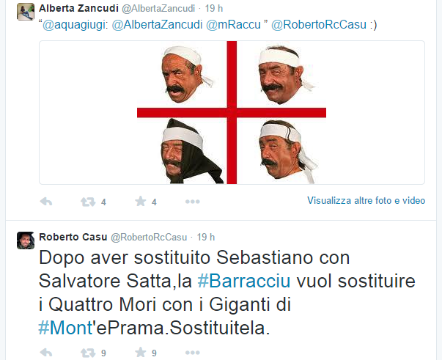Viewport: 442px width, 360px height.
Task: Retweet Roberto Casu's tweet
Action: click(x=88, y=353)
